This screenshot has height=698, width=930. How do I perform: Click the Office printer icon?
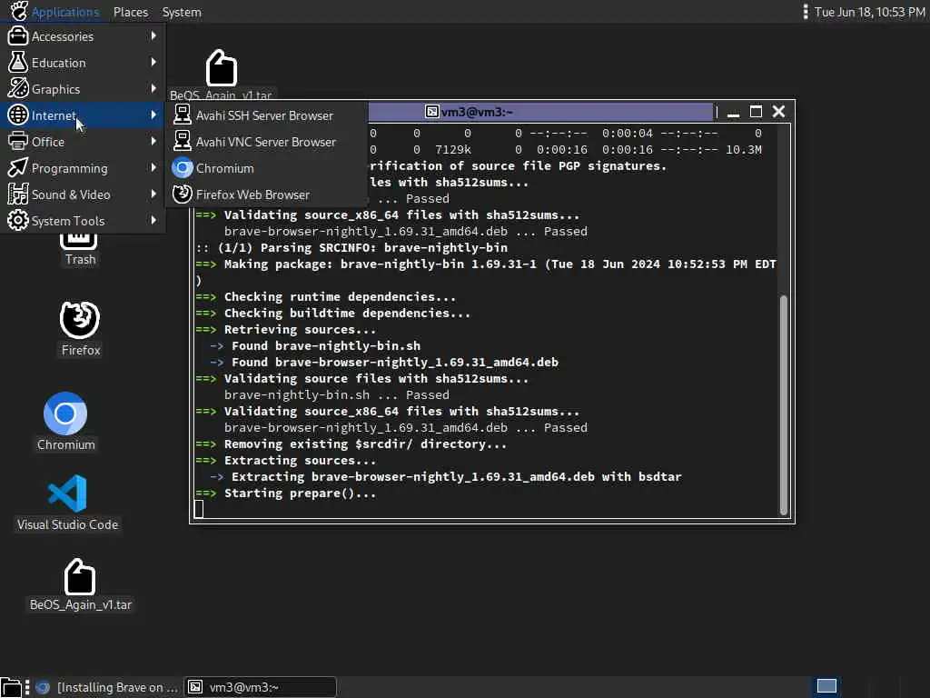(x=18, y=141)
